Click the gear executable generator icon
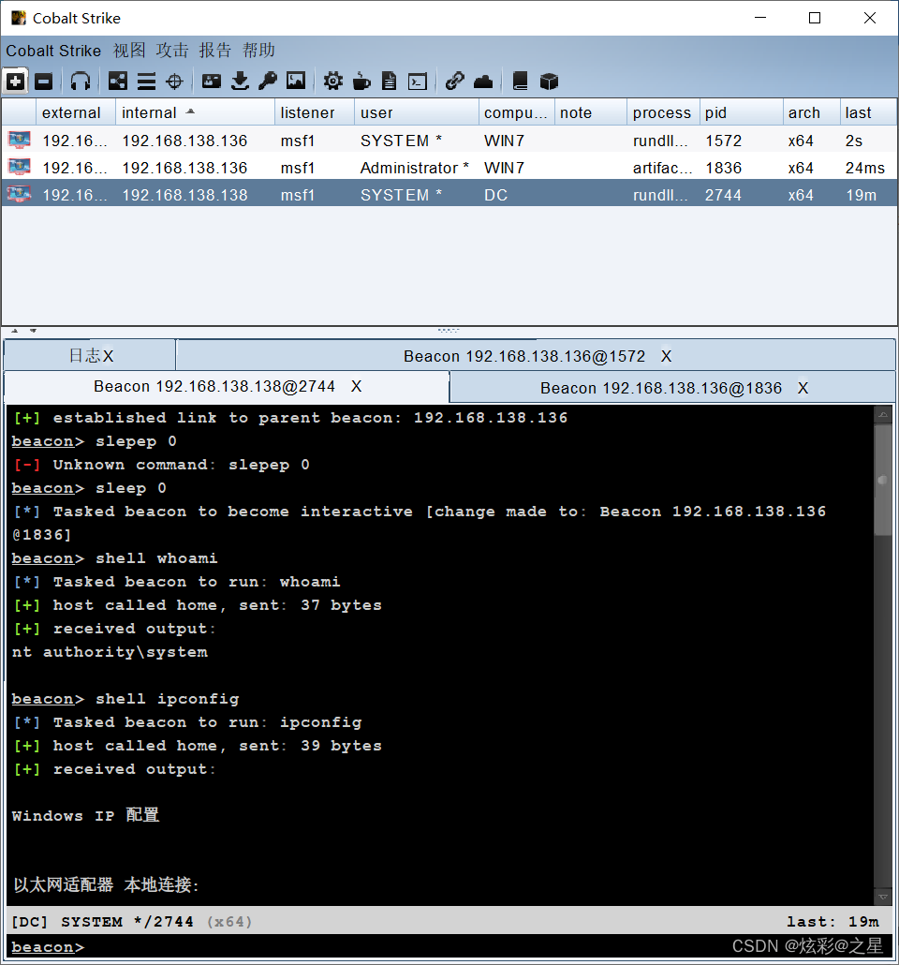 333,82
